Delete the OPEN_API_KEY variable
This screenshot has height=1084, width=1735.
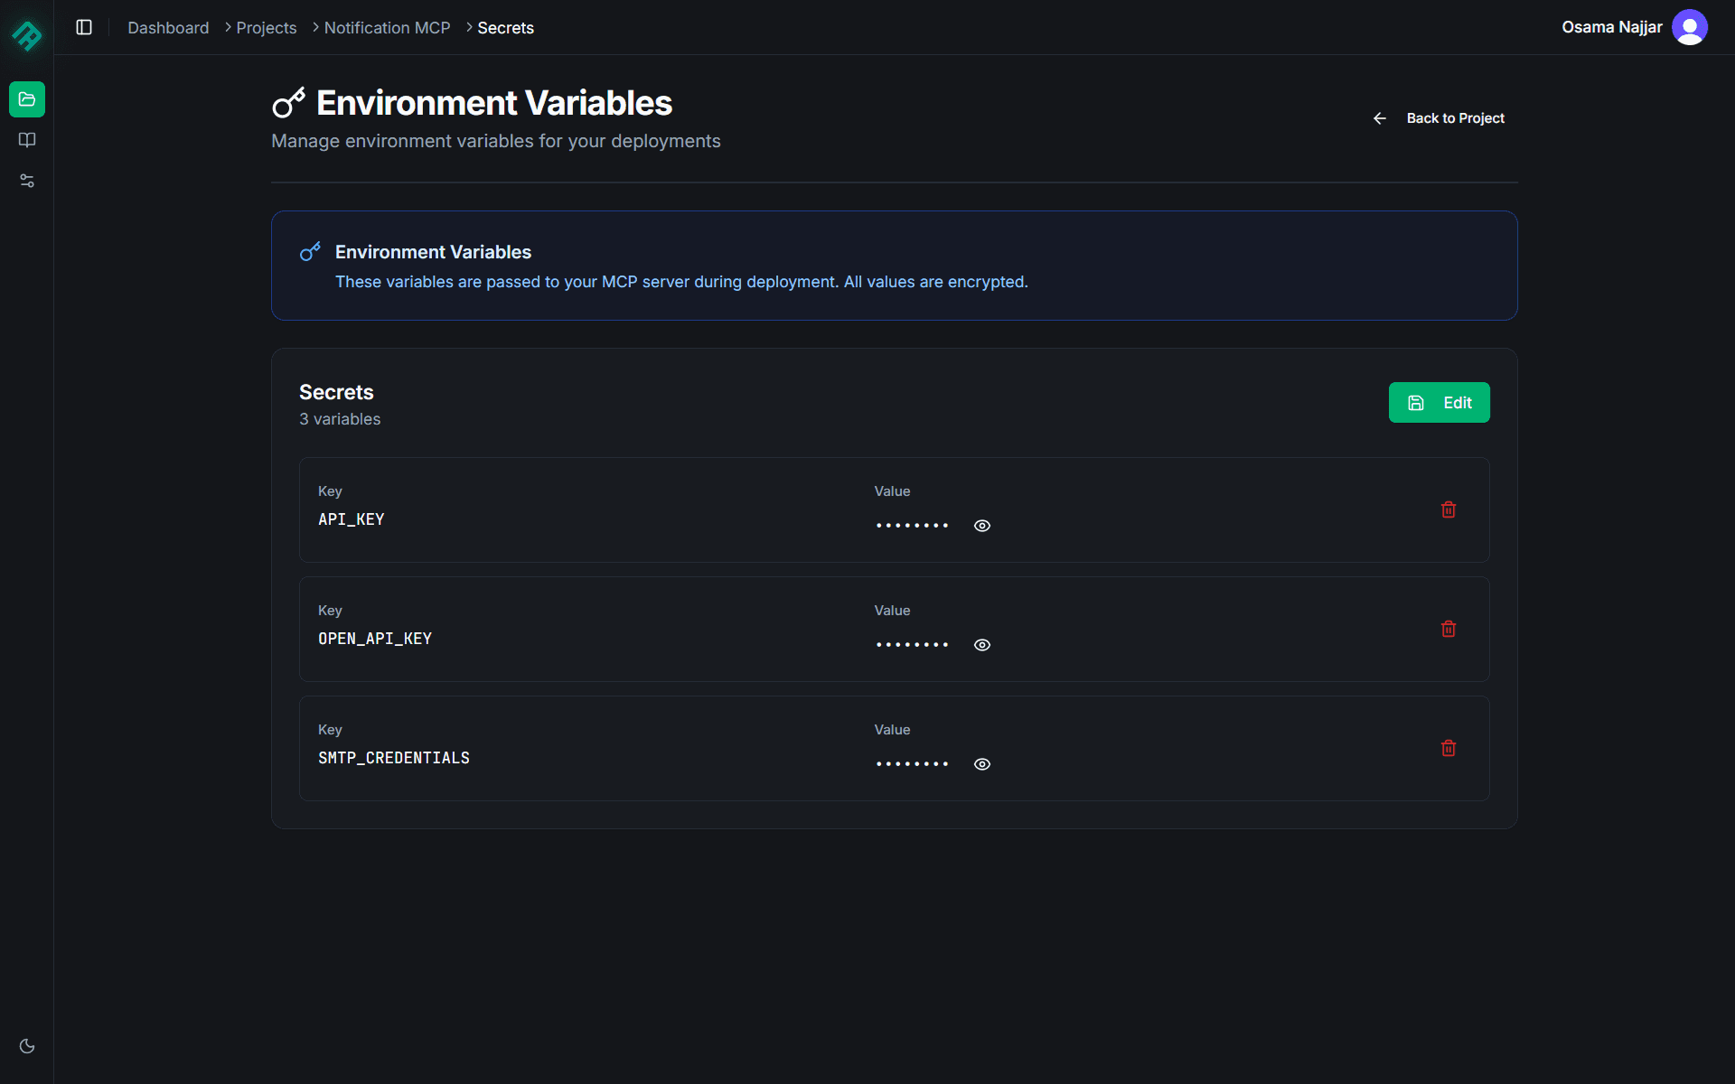click(x=1449, y=629)
